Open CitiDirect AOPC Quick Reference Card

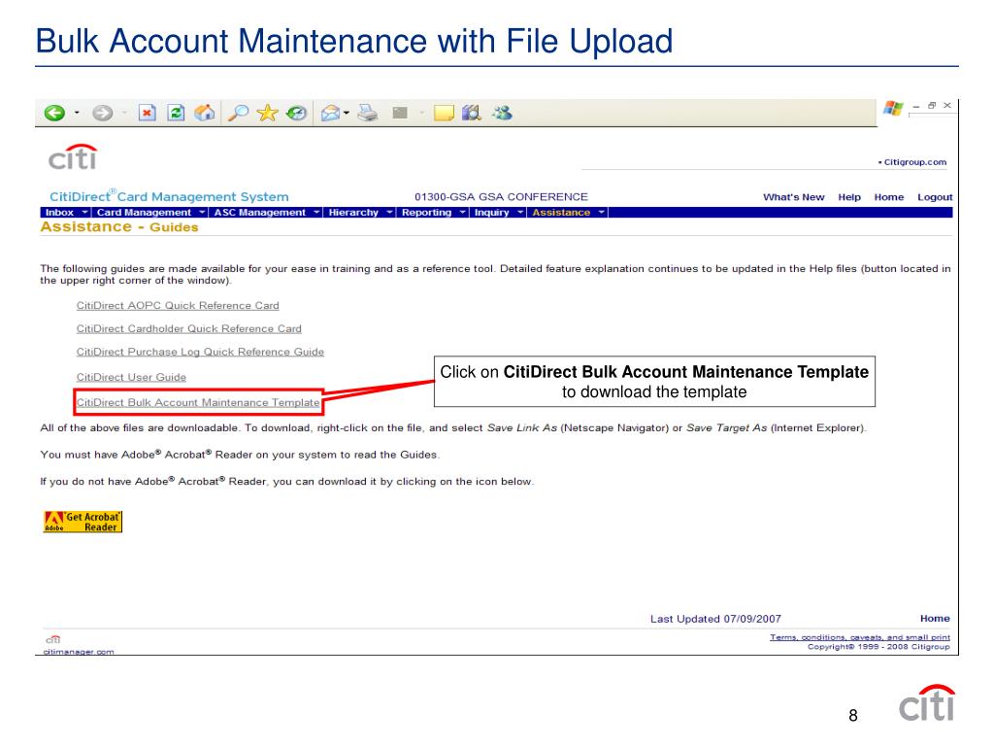click(x=178, y=306)
